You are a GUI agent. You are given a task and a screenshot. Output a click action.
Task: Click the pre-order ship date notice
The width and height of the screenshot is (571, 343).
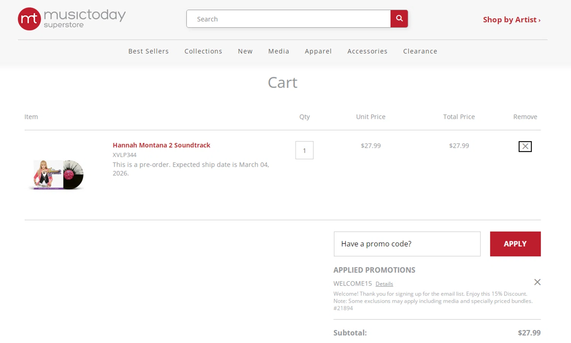[191, 169]
